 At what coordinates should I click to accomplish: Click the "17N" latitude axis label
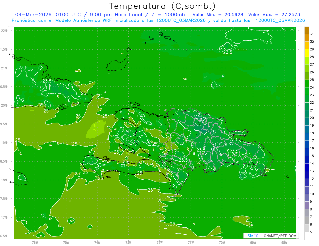pos(4,217)
